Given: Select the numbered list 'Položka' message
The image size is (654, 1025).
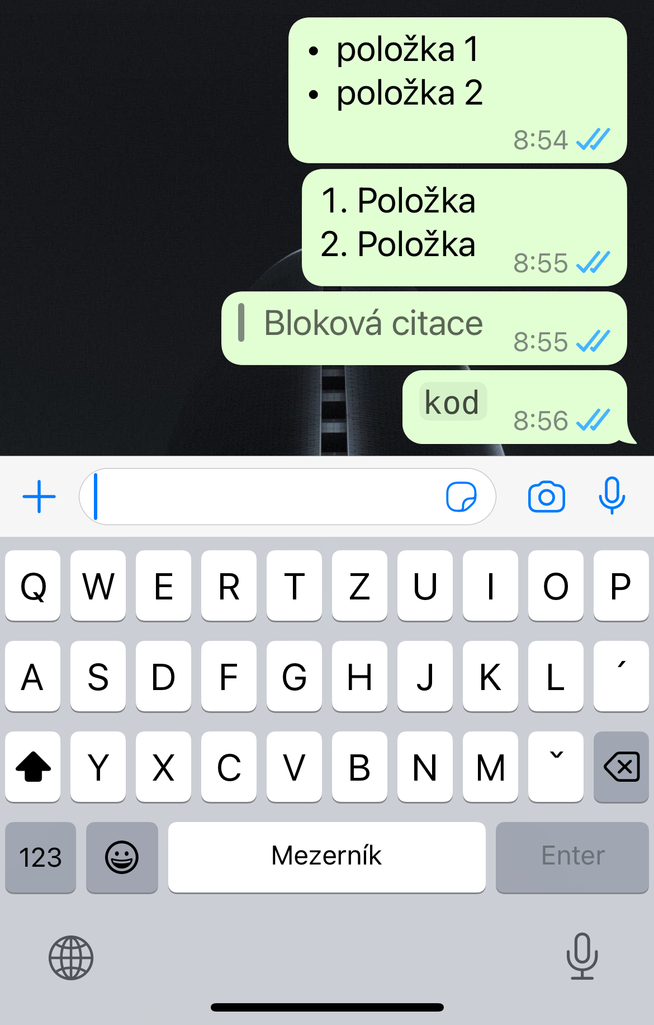Looking at the screenshot, I should [464, 228].
